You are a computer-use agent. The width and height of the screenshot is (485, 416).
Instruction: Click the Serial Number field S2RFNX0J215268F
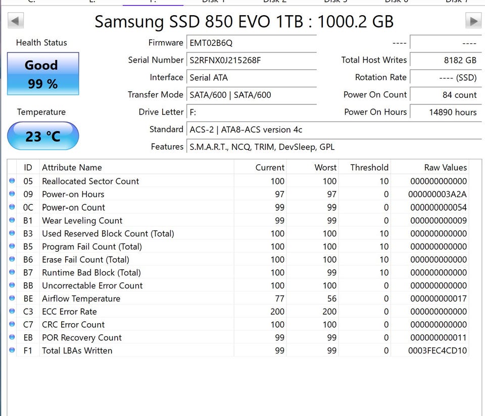click(252, 60)
